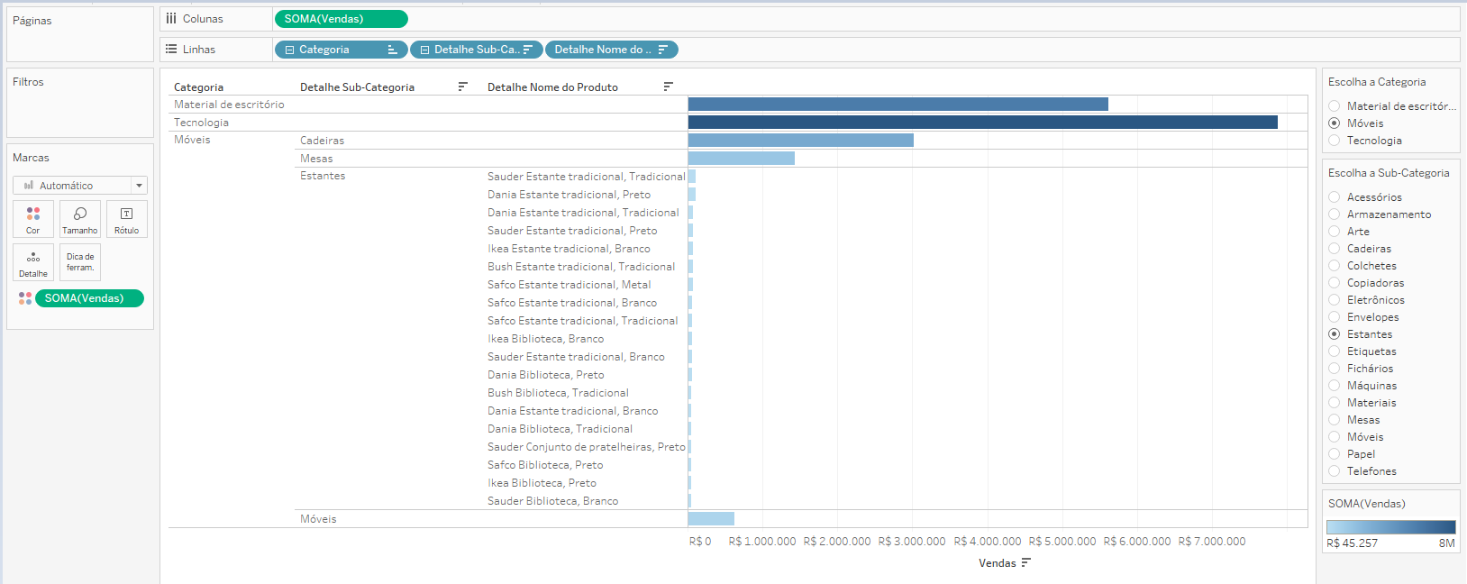This screenshot has height=584, width=1467.
Task: Click the Vendas axis title
Action: (997, 563)
